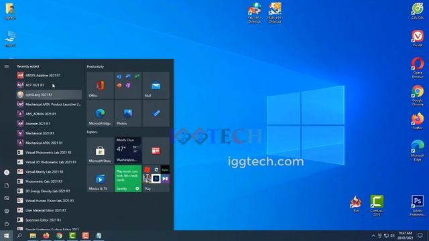Launch Virtual Human Vision Lab 2021 R1
This screenshot has width=429, height=241.
pos(49,201)
